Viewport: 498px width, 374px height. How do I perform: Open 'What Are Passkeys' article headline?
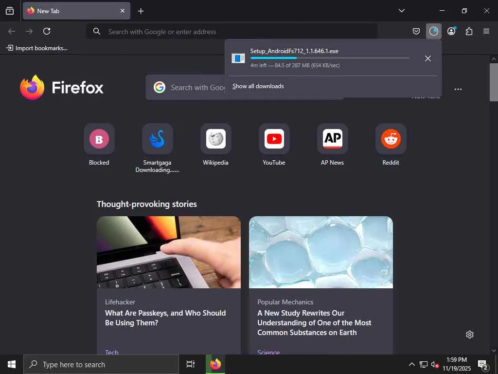pyautogui.click(x=165, y=318)
